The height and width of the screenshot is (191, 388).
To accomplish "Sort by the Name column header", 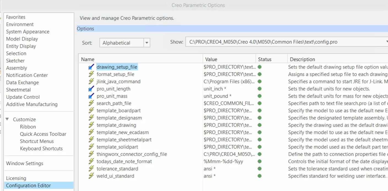I will pyautogui.click(x=141, y=59).
